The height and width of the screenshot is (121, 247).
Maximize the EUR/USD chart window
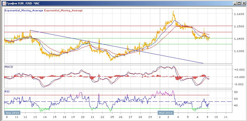click(x=239, y=3)
